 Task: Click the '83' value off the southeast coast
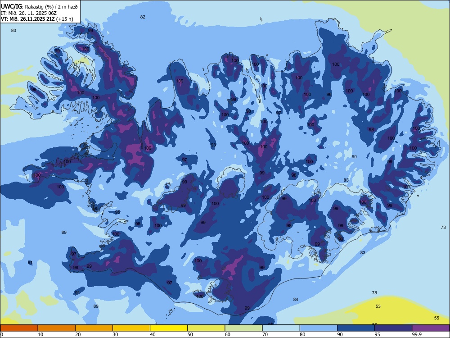point(363,253)
